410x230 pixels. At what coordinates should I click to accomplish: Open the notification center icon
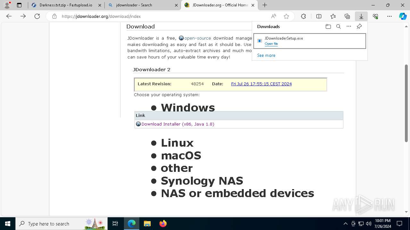tap(399, 224)
